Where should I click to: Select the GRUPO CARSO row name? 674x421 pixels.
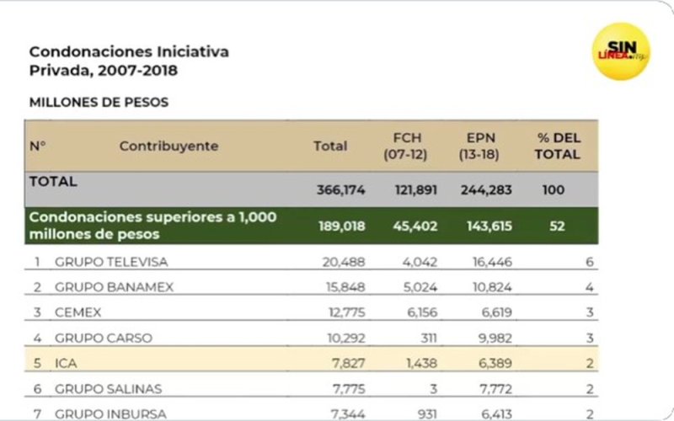(104, 338)
